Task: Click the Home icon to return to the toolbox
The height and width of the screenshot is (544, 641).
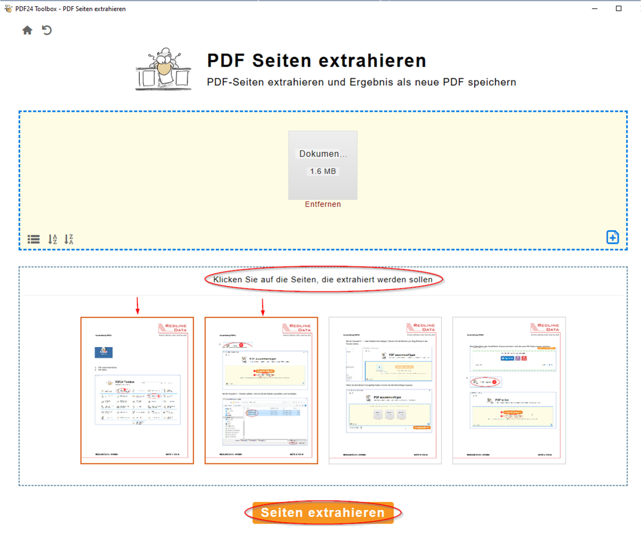Action: point(28,31)
